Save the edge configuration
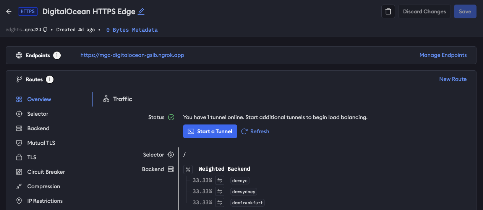The image size is (483, 210). (465, 11)
